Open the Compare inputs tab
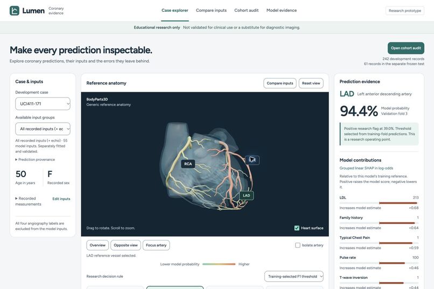 pos(211,11)
